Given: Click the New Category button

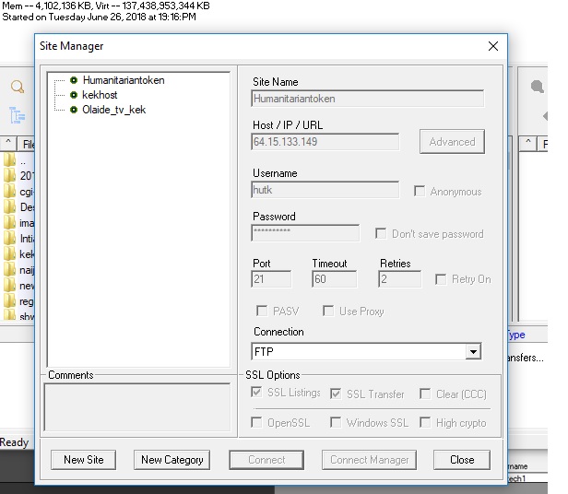Looking at the screenshot, I should 172,459.
